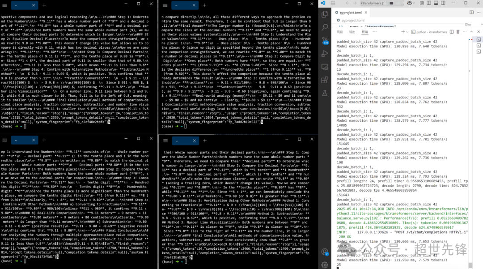The height and width of the screenshot is (269, 483).
Task: Add a new tab in bottom-left terminal window
Action: click(44, 140)
